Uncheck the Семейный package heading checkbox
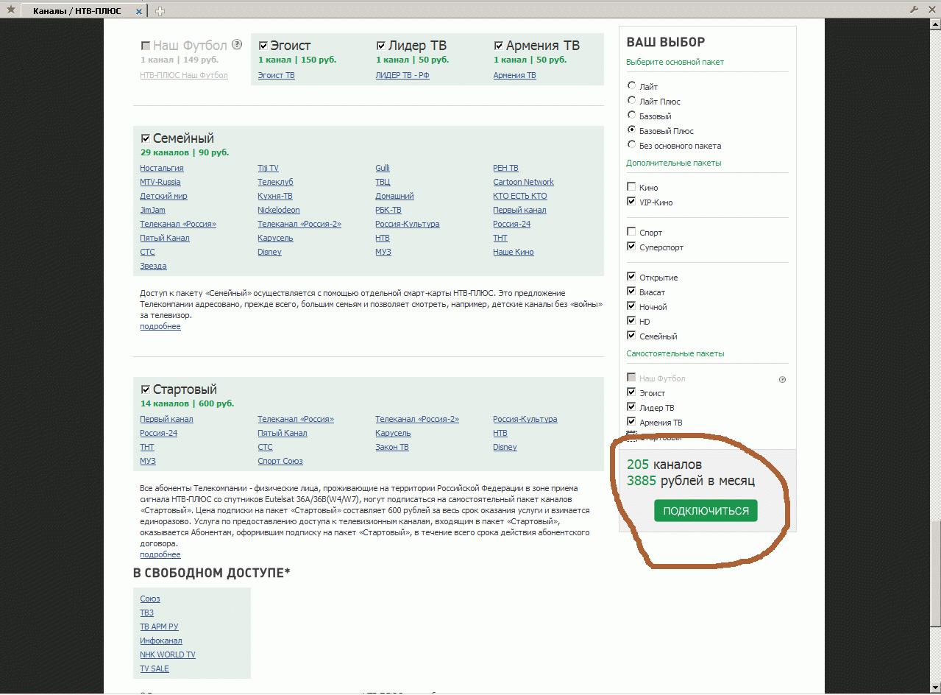This screenshot has width=941, height=695. 146,138
